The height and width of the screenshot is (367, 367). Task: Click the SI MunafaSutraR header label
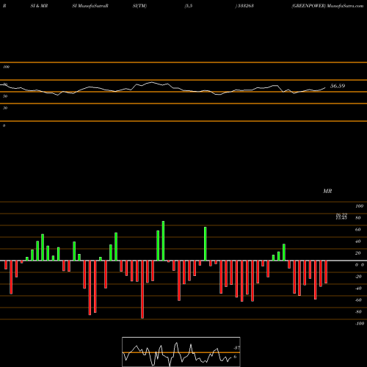click(x=90, y=6)
